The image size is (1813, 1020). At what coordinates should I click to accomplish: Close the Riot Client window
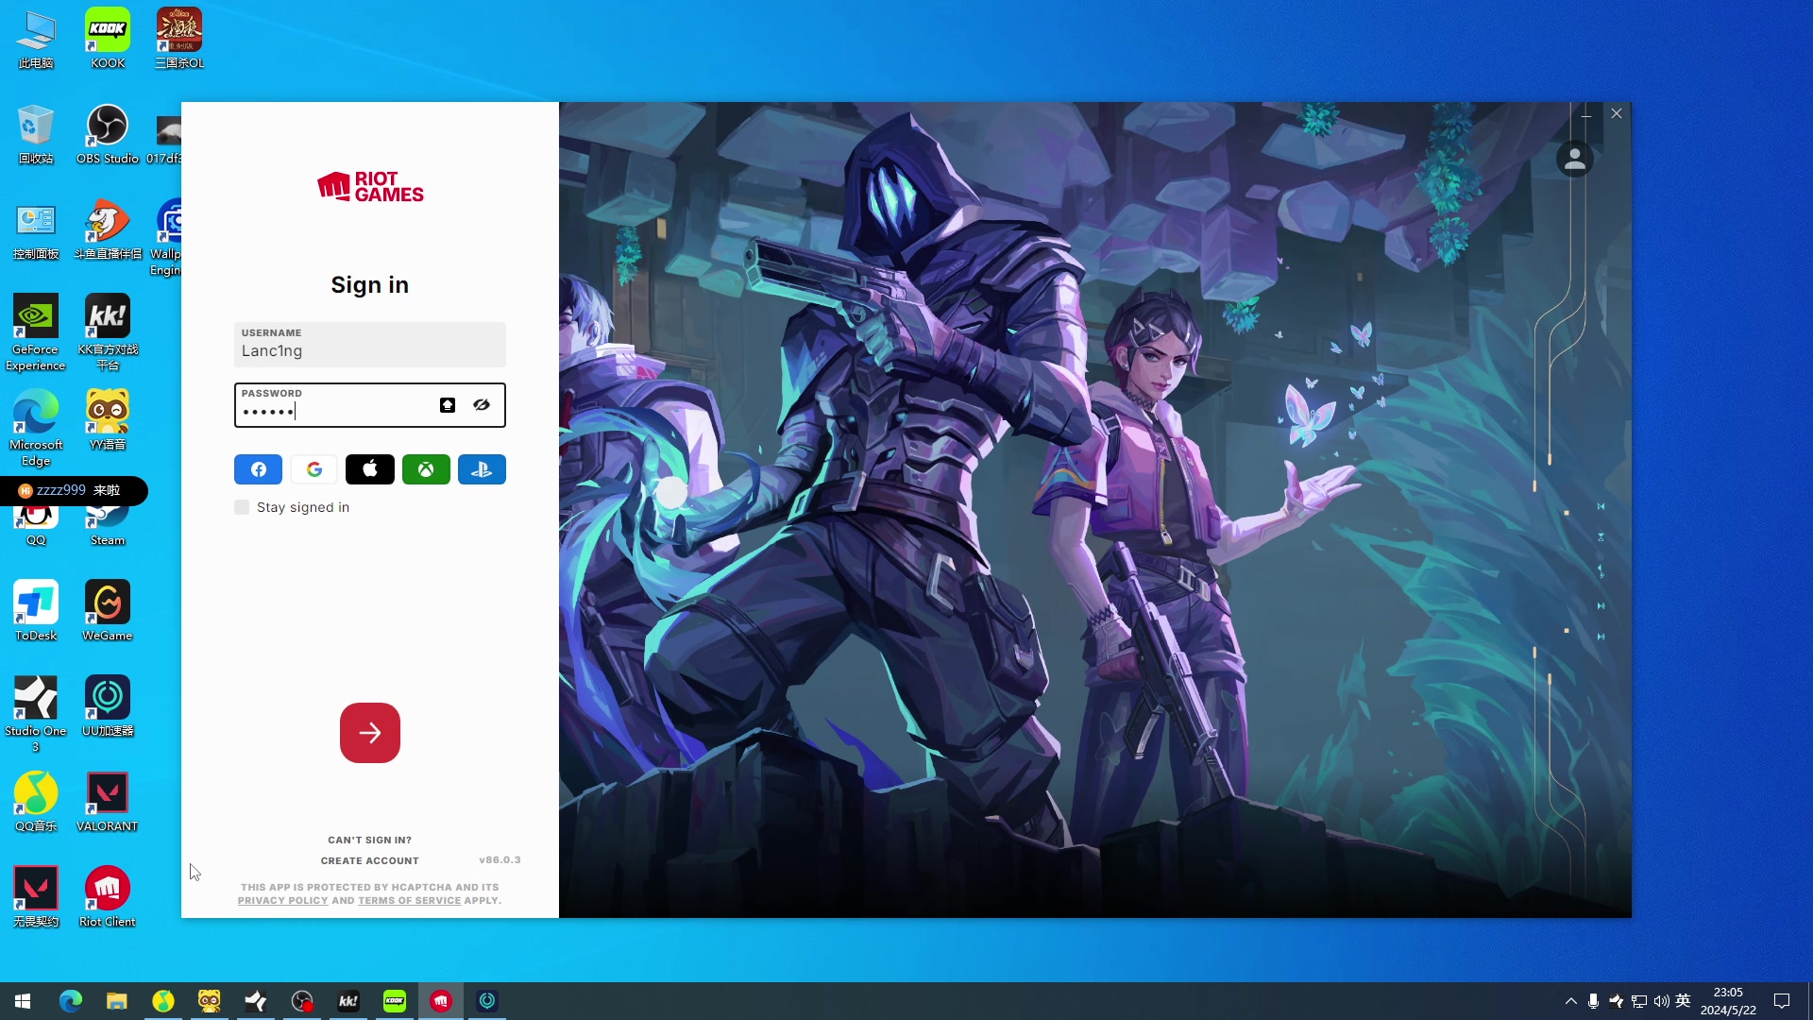(x=1617, y=113)
